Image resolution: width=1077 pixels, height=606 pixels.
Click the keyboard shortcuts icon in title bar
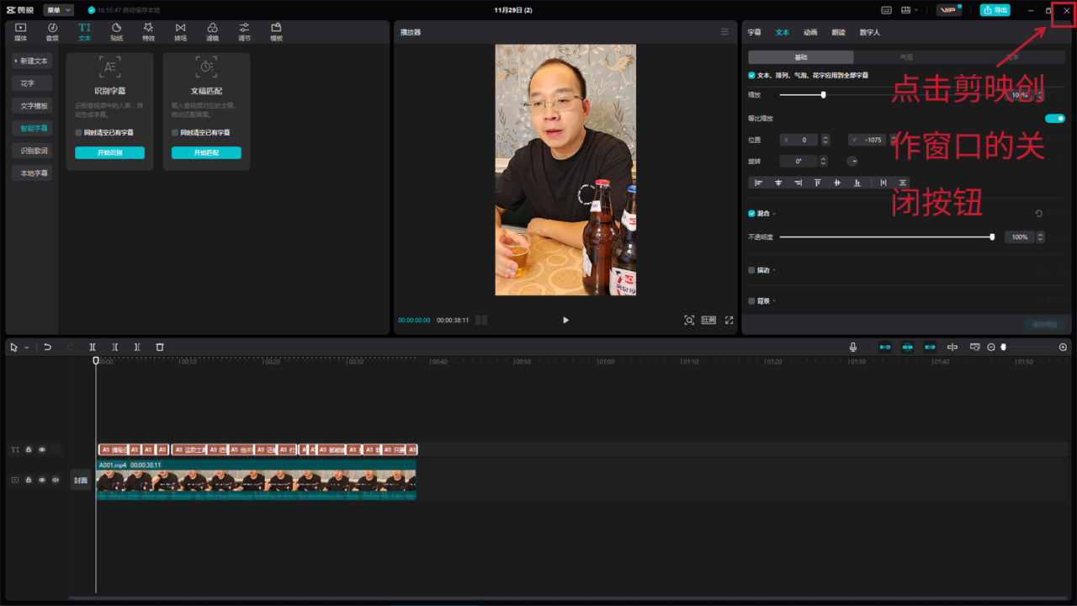(x=886, y=10)
